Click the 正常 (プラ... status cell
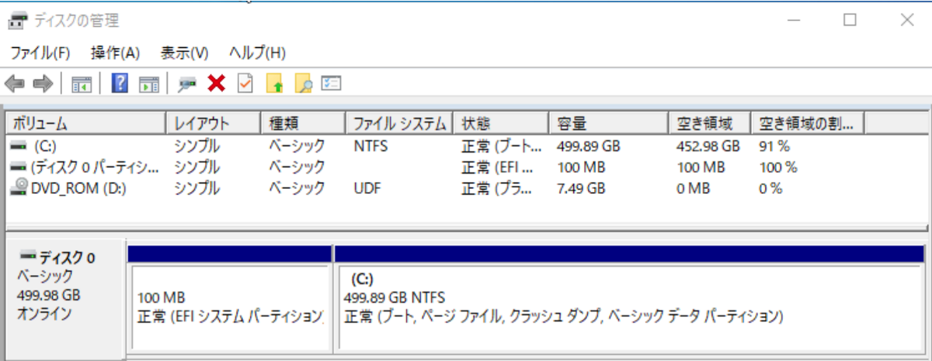Image resolution: width=932 pixels, height=361 pixels. [x=497, y=187]
